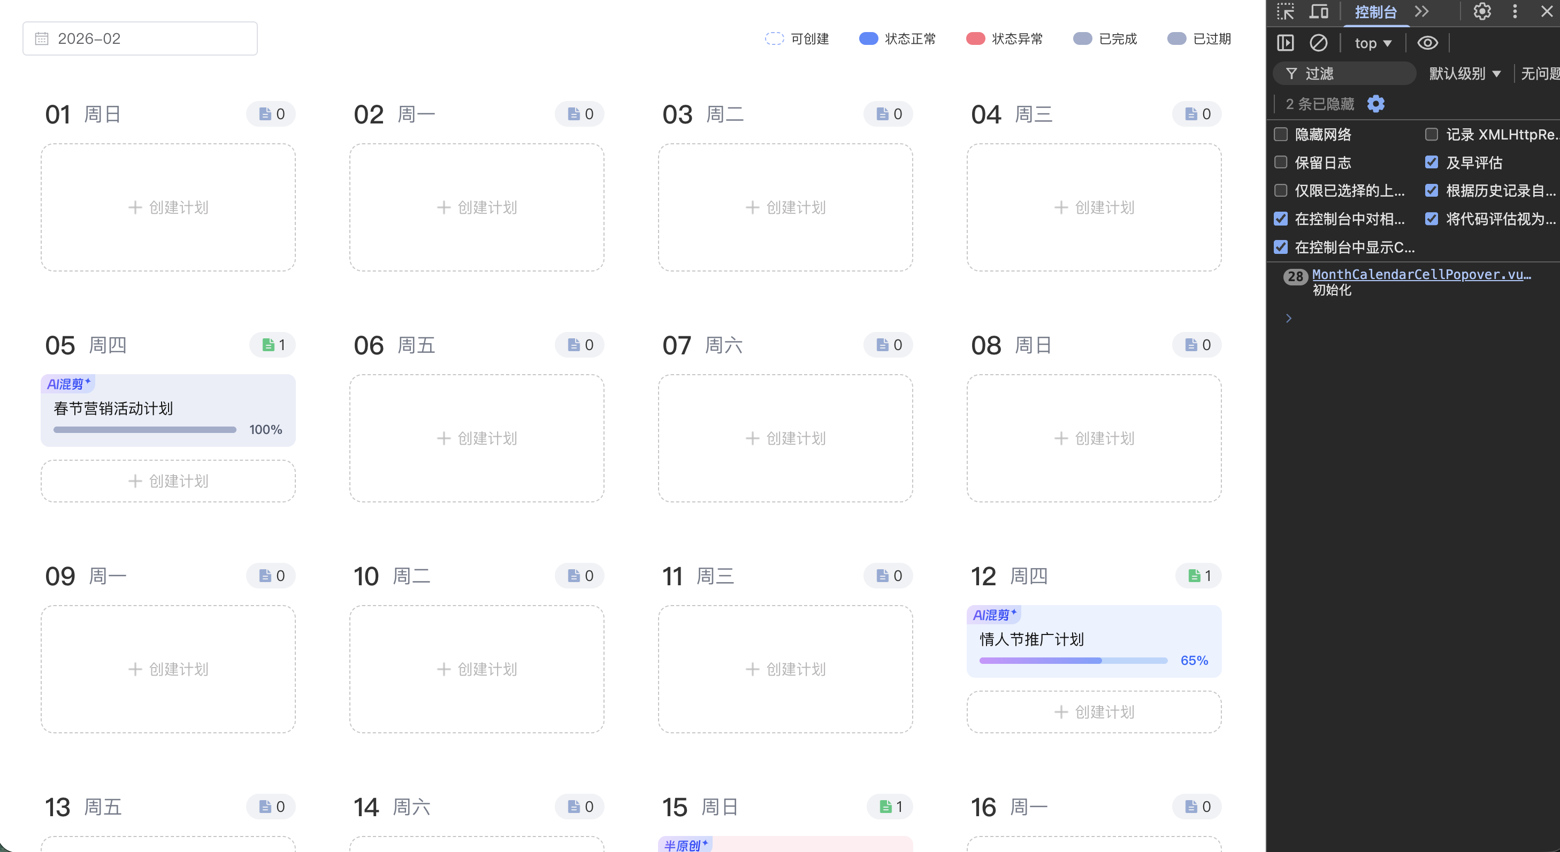Open the top context dropdown
Image resolution: width=1560 pixels, height=852 pixels.
point(1373,43)
